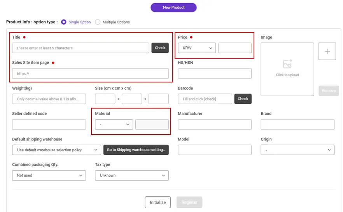Image resolution: width=343 pixels, height=212 pixels.
Task: Click the image upload placeholder icon
Action: tap(287, 64)
